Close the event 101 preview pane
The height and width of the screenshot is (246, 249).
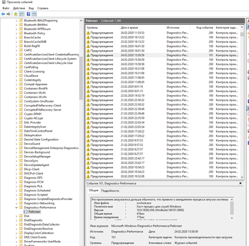pos(240,183)
